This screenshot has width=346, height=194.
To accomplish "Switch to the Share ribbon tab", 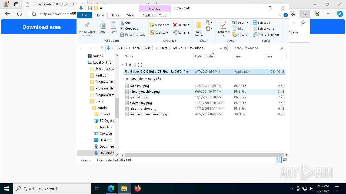I will point(115,15).
